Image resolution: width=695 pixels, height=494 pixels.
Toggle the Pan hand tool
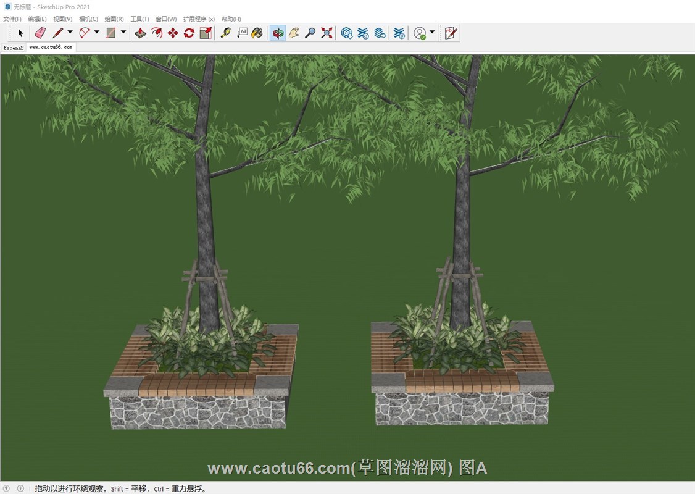(294, 33)
